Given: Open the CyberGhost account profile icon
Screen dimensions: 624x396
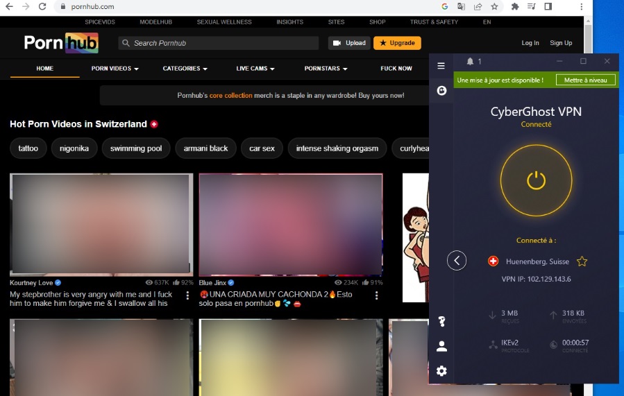Looking at the screenshot, I should click(x=441, y=347).
